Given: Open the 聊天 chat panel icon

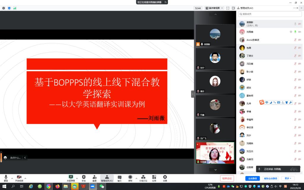Looking at the screenshot, I should click(119, 177).
